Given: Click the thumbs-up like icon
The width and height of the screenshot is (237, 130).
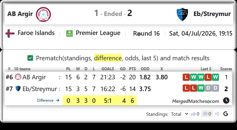Looking at the screenshot, I should coord(193,114).
